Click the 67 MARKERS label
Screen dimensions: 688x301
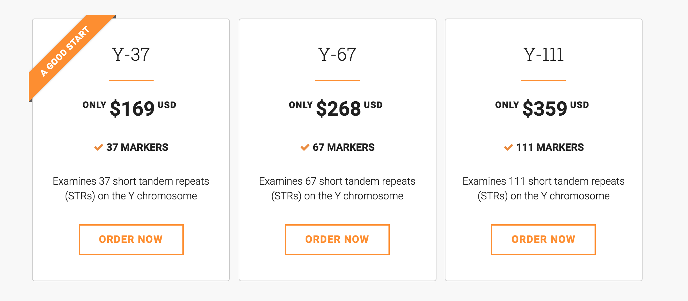pyautogui.click(x=344, y=147)
